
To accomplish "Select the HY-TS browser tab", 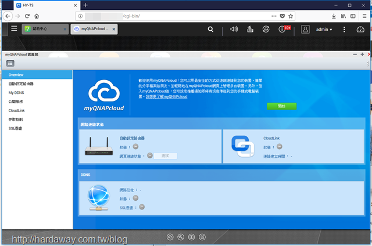I will tap(46, 5).
